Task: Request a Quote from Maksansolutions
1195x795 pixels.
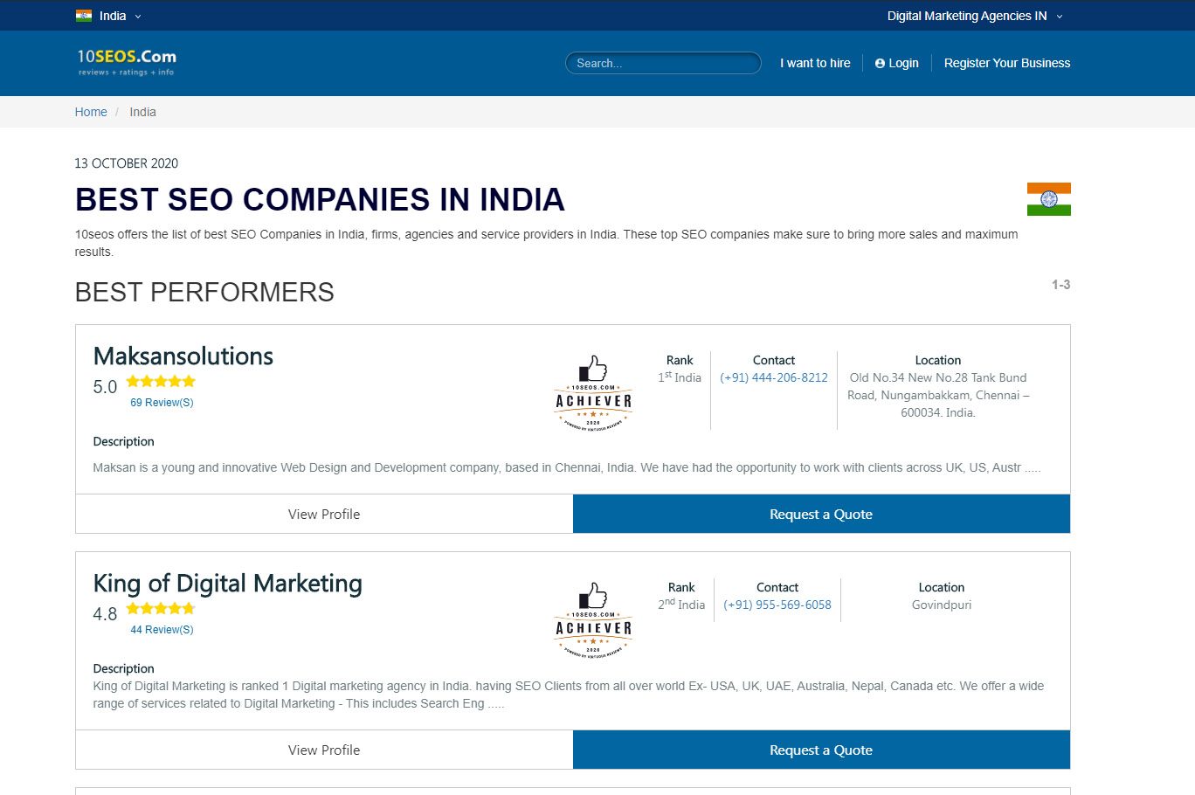Action: tap(821, 514)
